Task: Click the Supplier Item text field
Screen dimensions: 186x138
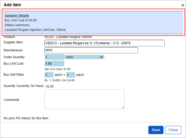Action: click(x=104, y=43)
